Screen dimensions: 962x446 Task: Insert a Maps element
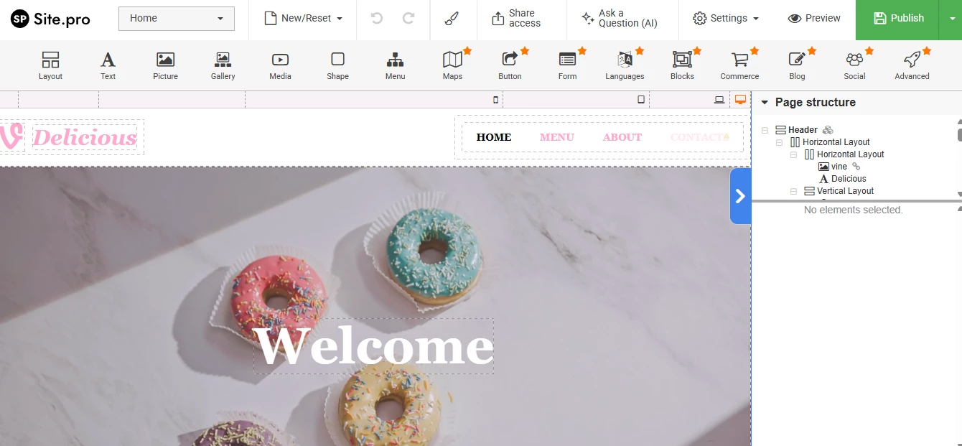[452, 65]
